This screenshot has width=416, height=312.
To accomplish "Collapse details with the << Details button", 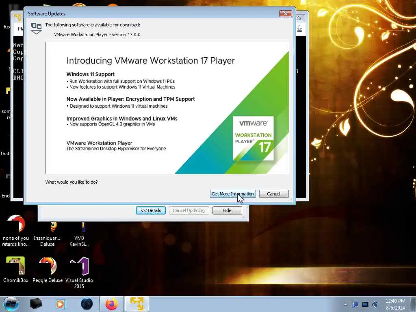I will pyautogui.click(x=151, y=210).
